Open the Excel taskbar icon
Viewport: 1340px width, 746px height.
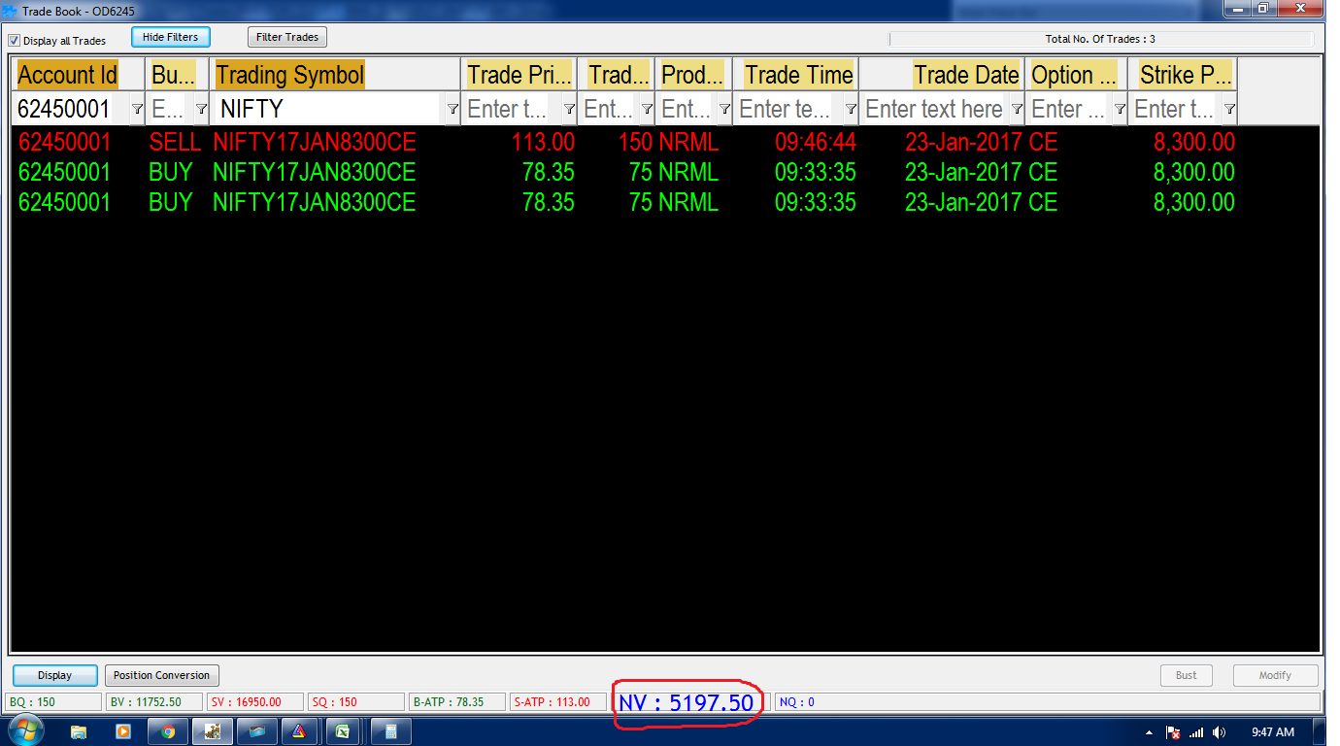345,731
